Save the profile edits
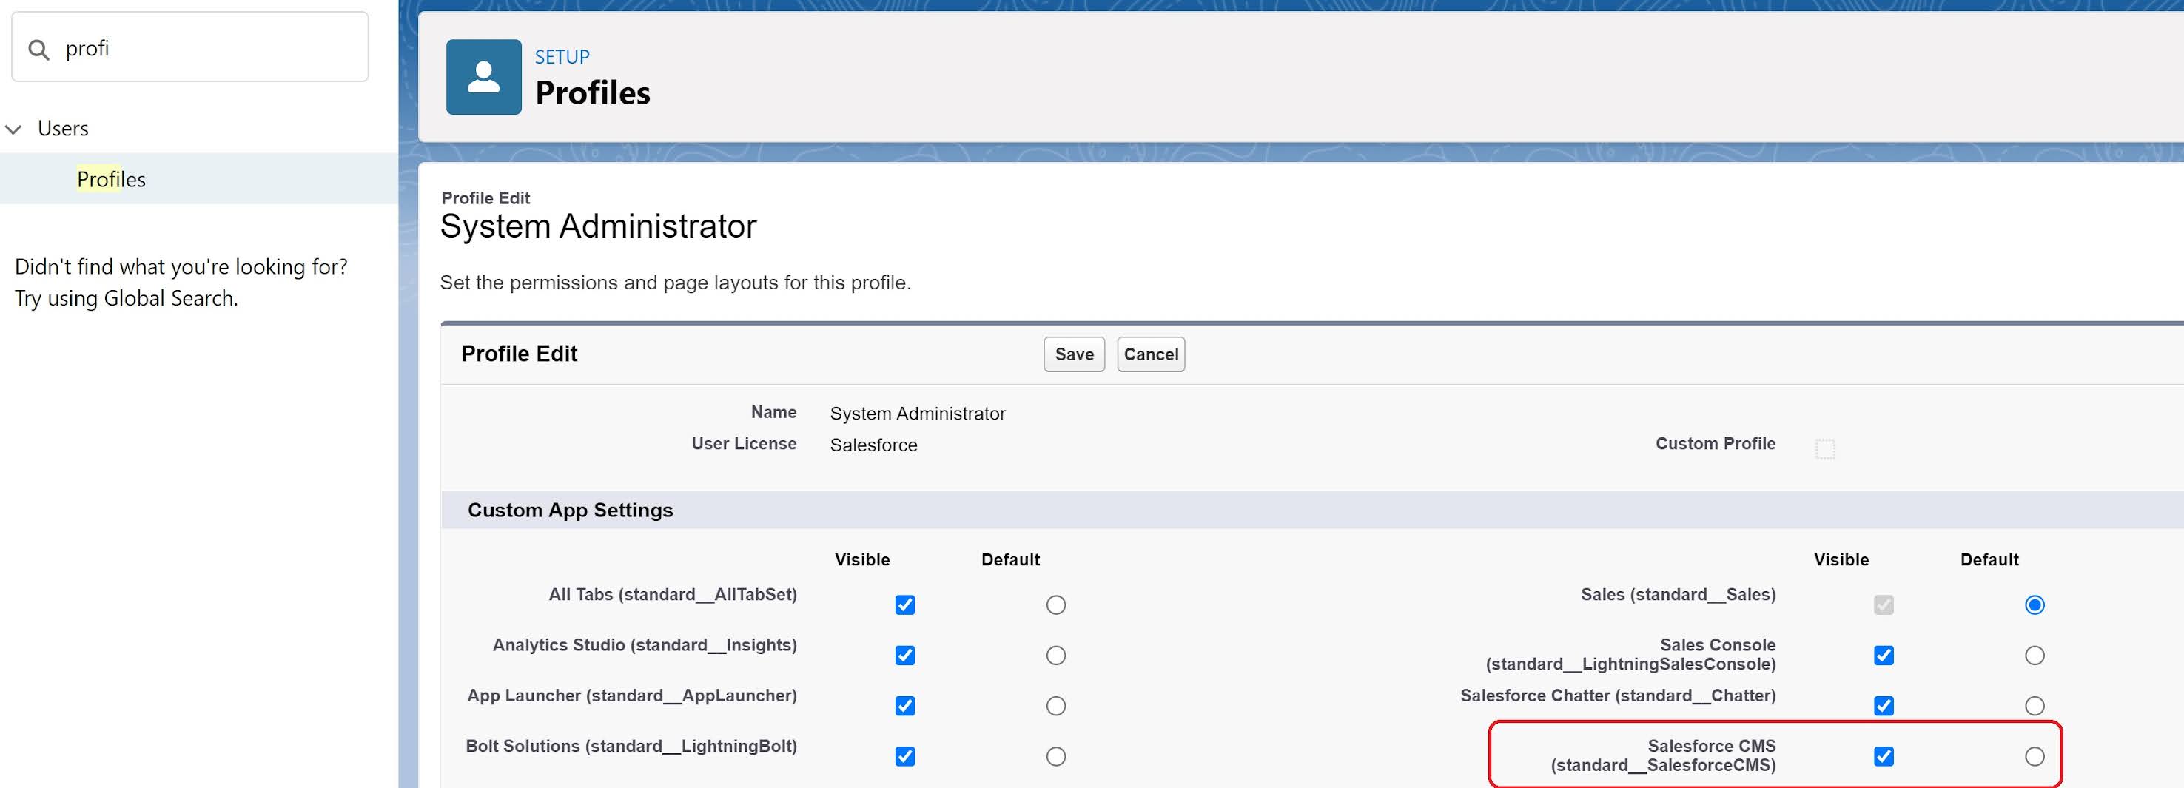The image size is (2184, 788). (x=1074, y=354)
